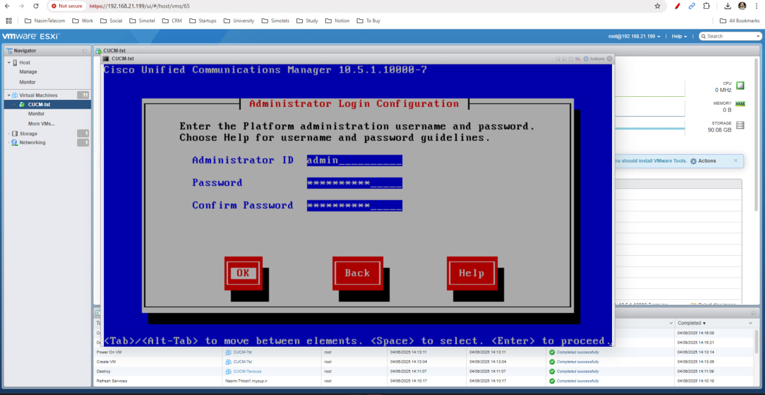Reload the ESXi web page
The height and width of the screenshot is (395, 765).
[36, 6]
